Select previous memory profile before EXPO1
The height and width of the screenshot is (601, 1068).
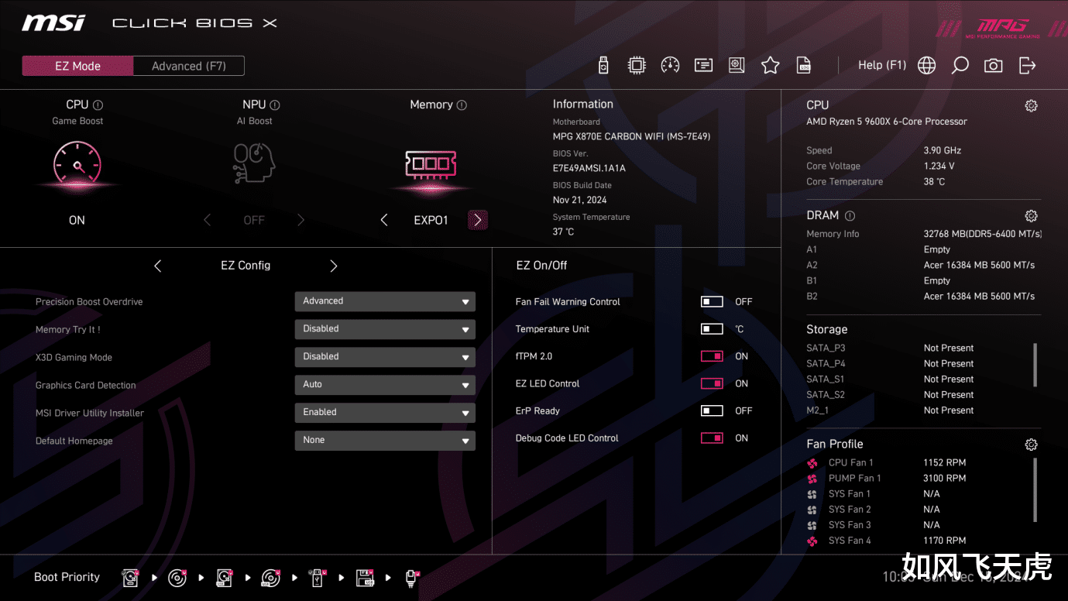pos(384,221)
